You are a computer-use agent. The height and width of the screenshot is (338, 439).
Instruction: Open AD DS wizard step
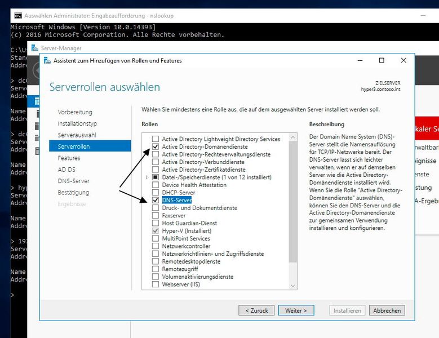click(x=66, y=169)
